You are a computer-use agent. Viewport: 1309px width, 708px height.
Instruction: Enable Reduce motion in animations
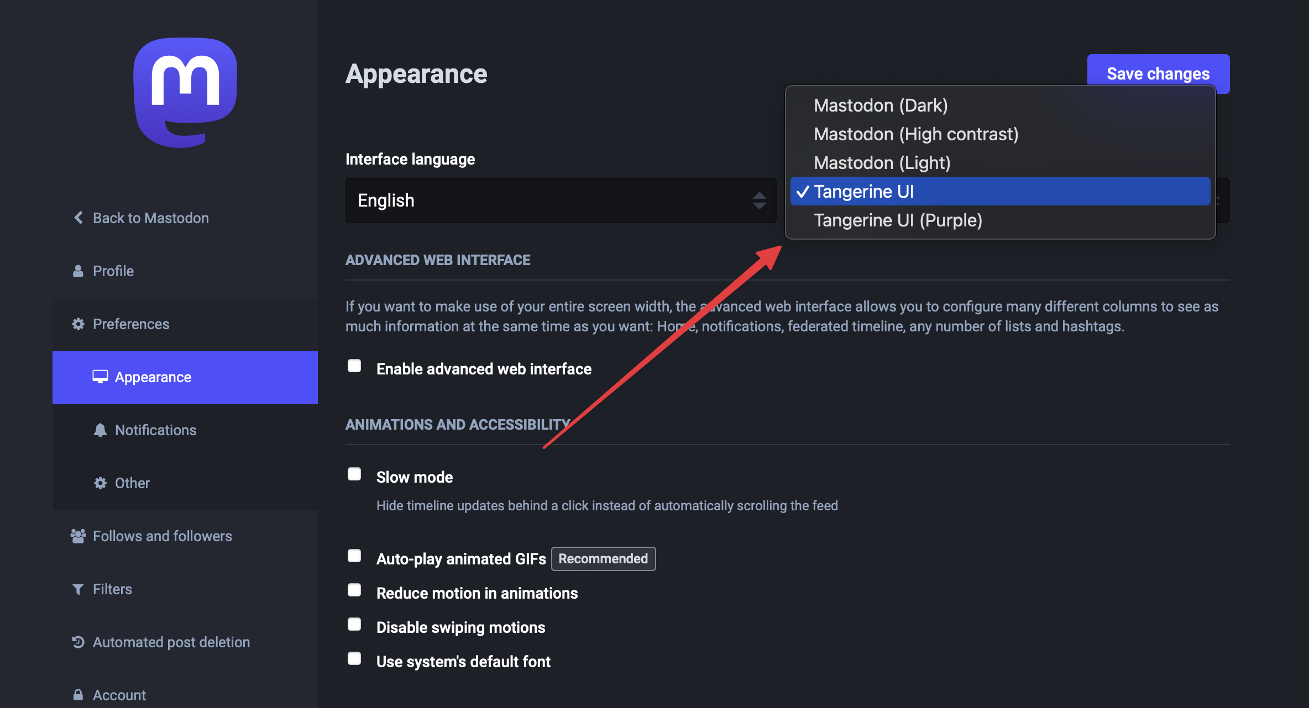click(x=354, y=590)
